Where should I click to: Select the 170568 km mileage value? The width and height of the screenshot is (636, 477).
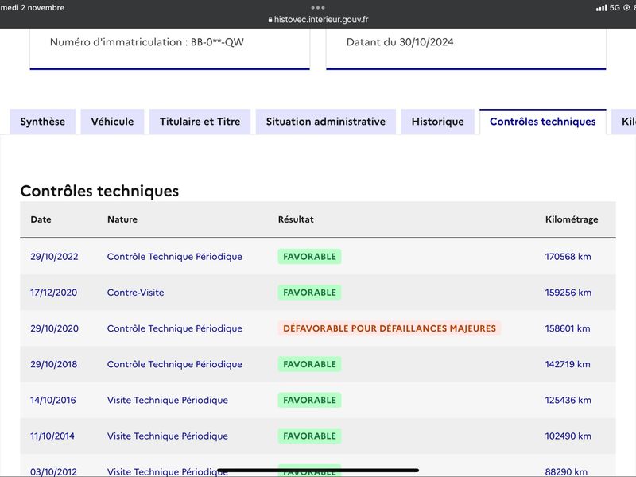(568, 257)
